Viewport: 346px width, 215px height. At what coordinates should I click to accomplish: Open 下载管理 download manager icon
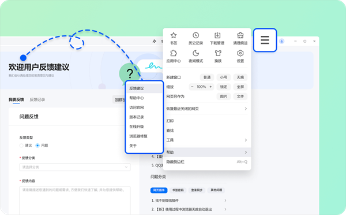coord(217,35)
